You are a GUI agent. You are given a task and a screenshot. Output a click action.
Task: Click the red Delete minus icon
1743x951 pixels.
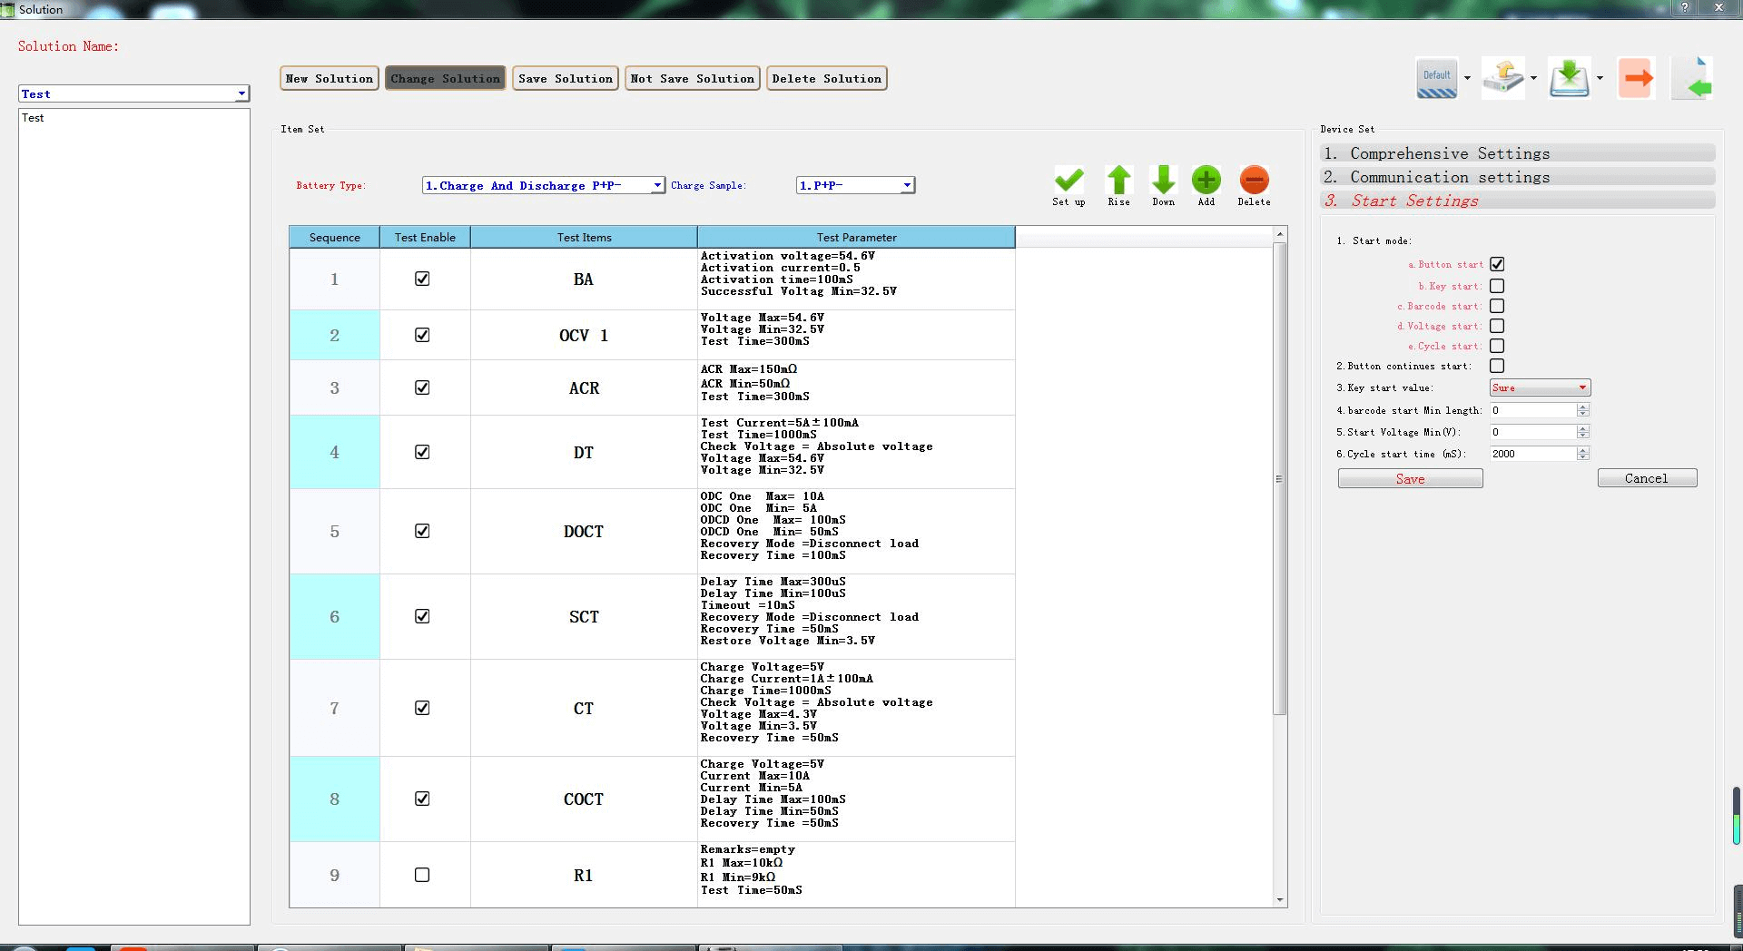[x=1254, y=180]
